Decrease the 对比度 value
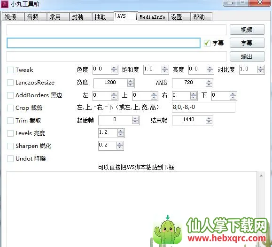This screenshot has height=247, width=272. (261, 71)
